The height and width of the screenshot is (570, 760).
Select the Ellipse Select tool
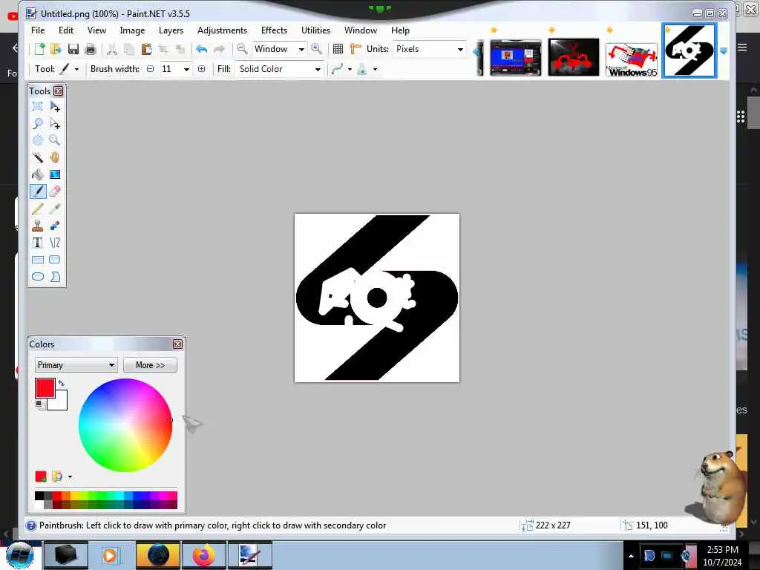(37, 140)
